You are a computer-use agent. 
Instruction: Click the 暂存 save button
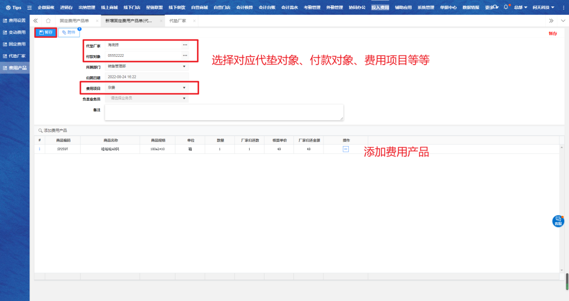coord(46,33)
